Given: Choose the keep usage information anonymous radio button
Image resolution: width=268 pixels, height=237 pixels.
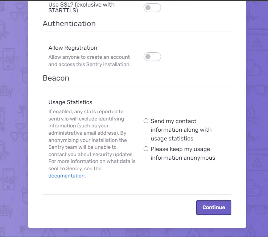Looking at the screenshot, I should [x=146, y=149].
